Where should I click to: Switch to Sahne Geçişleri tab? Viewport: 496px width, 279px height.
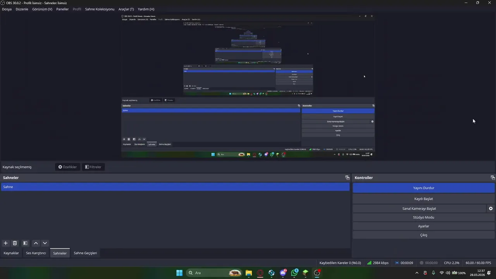click(x=85, y=253)
